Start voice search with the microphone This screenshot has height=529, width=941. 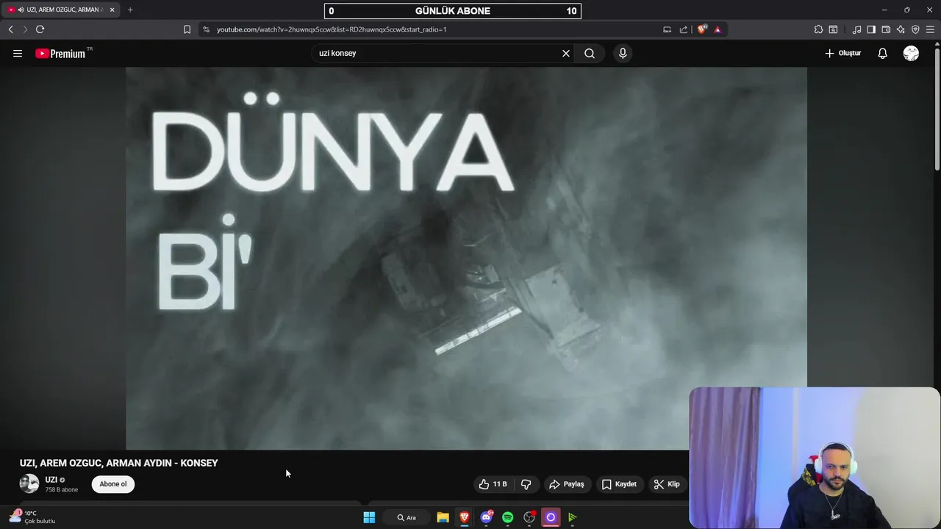click(623, 53)
